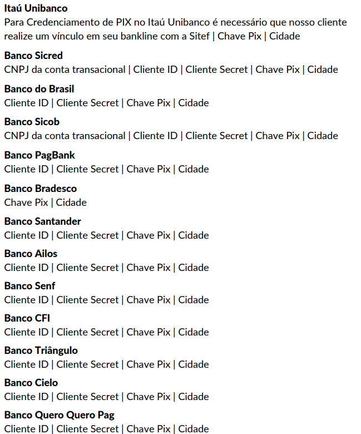Click the Banco Triângulo heading

pyautogui.click(x=41, y=351)
